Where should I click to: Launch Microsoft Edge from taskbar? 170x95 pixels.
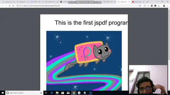[52, 93]
